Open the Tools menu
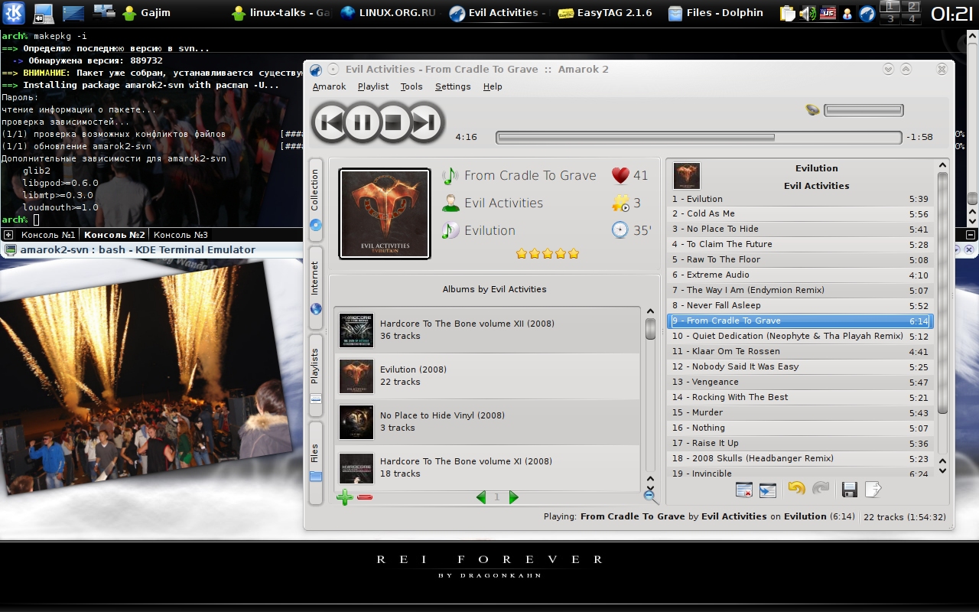The width and height of the screenshot is (979, 612). 411,86
